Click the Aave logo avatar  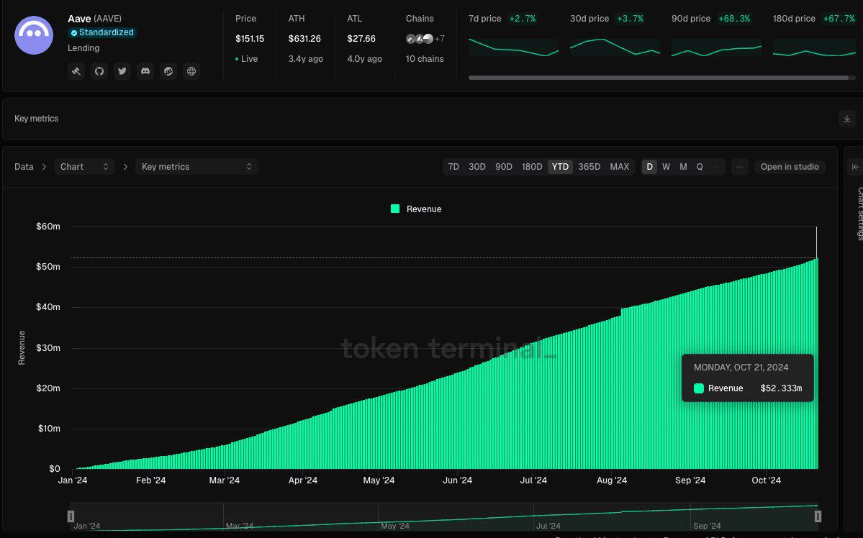34,35
